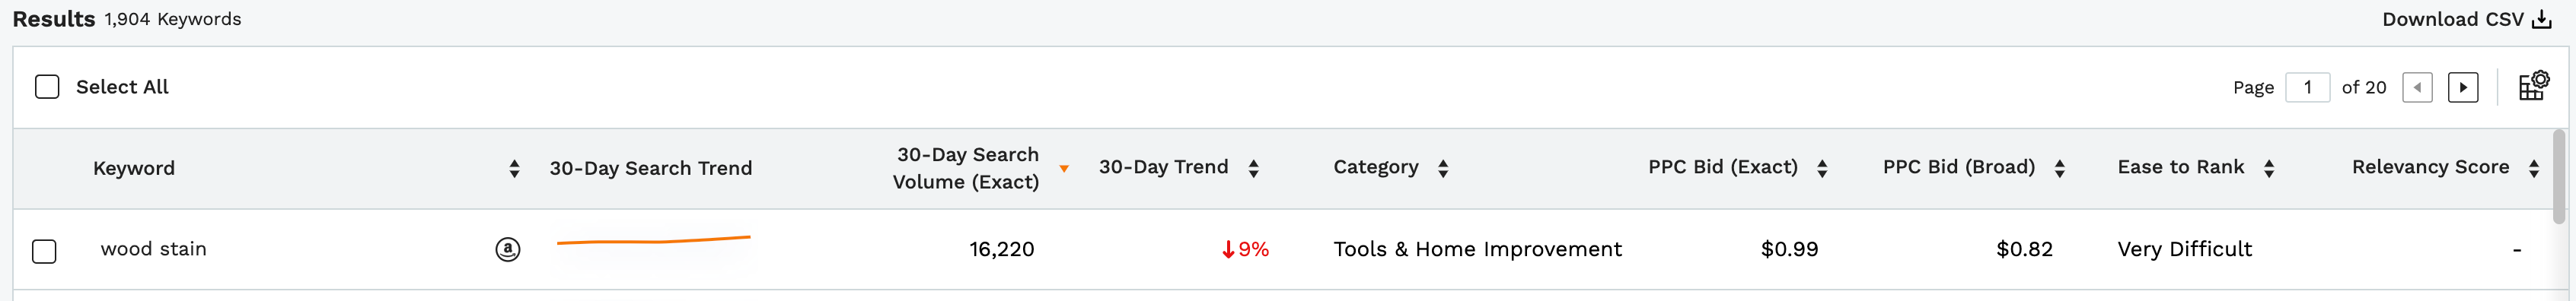Go to the previous results page
This screenshot has height=301, width=2576.
[x=2417, y=87]
